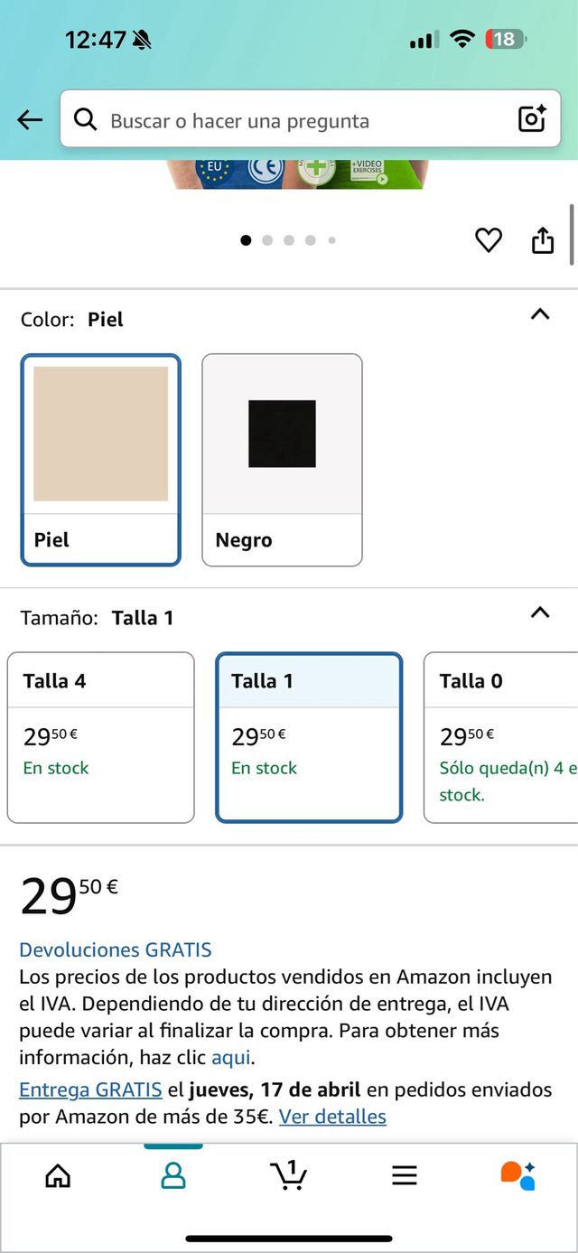
Task: Collapse the Color section chevron
Action: click(539, 314)
